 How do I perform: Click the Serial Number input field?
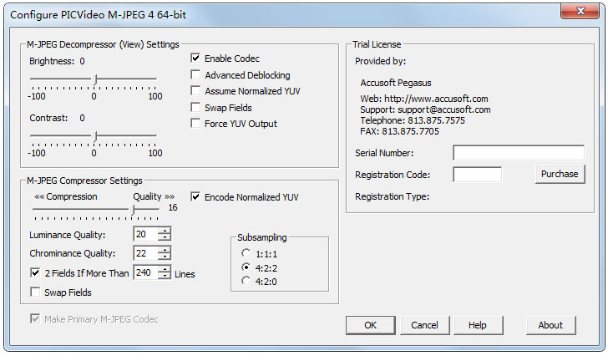tap(518, 153)
